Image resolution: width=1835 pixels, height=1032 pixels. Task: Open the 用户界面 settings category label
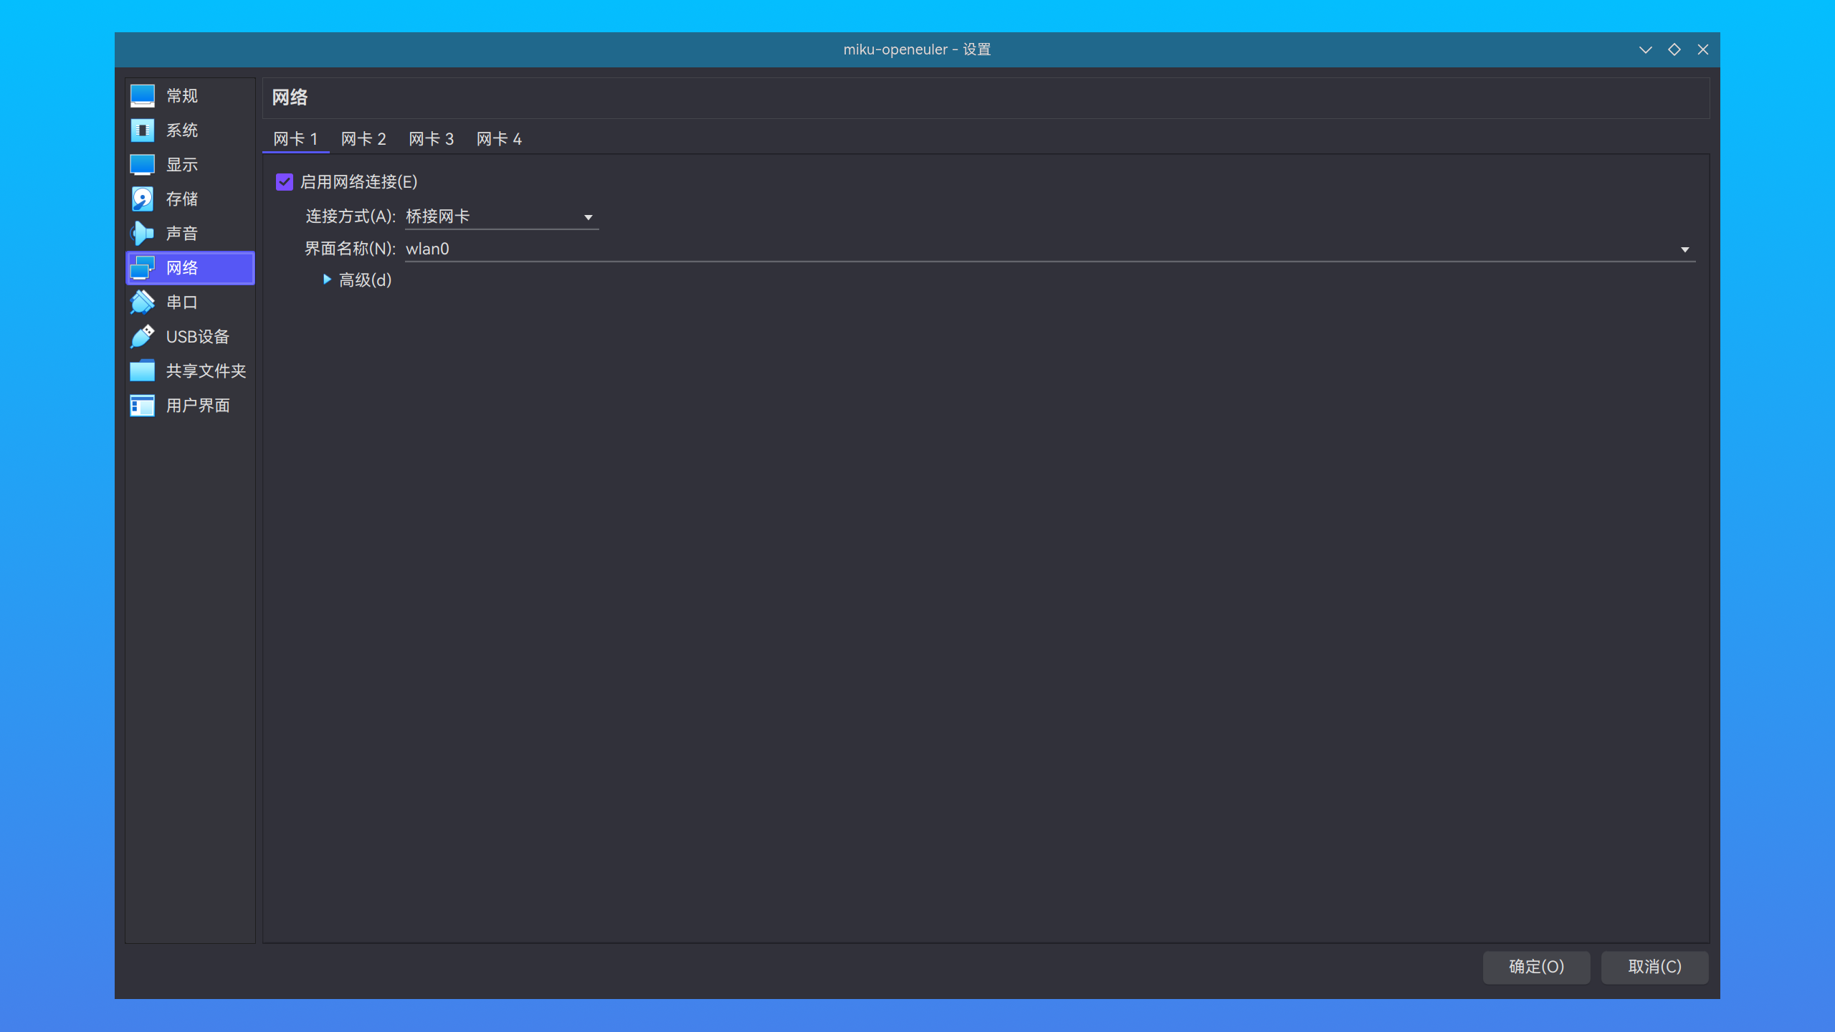click(x=198, y=406)
